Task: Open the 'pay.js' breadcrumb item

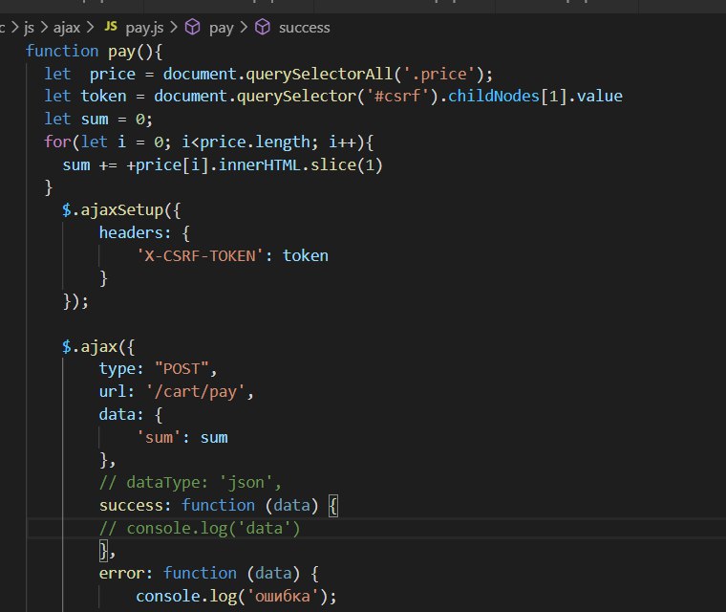Action: 144,29
